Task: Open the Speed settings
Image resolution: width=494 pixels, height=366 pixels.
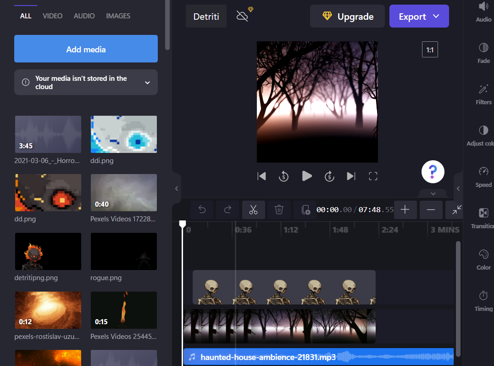Action: pyautogui.click(x=483, y=177)
